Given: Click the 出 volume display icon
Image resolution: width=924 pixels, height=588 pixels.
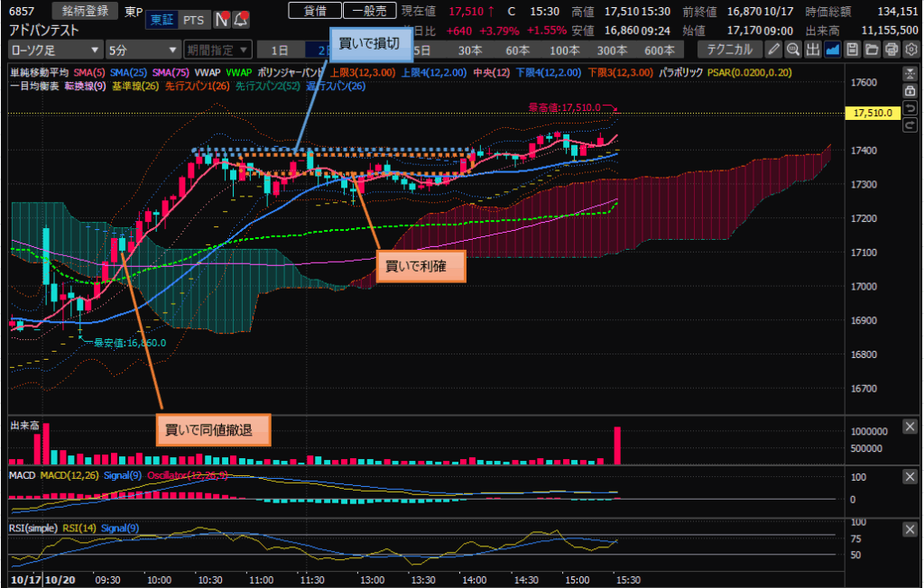Looking at the screenshot, I should click(812, 50).
